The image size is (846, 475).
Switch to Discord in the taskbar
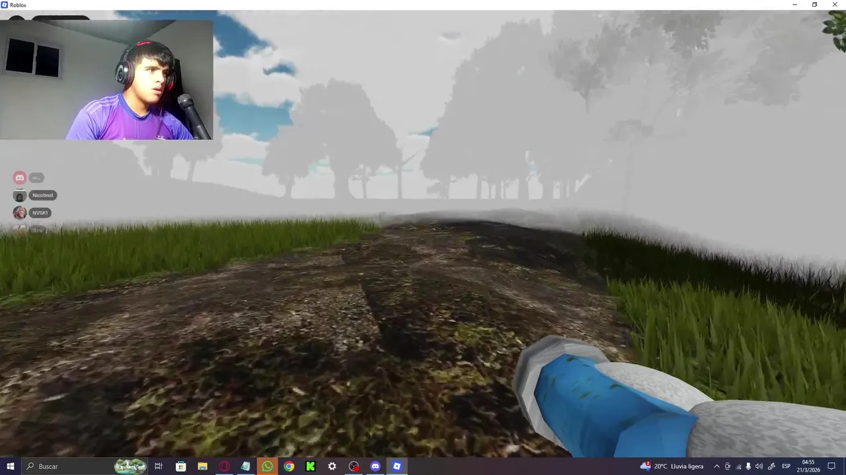[x=375, y=466]
